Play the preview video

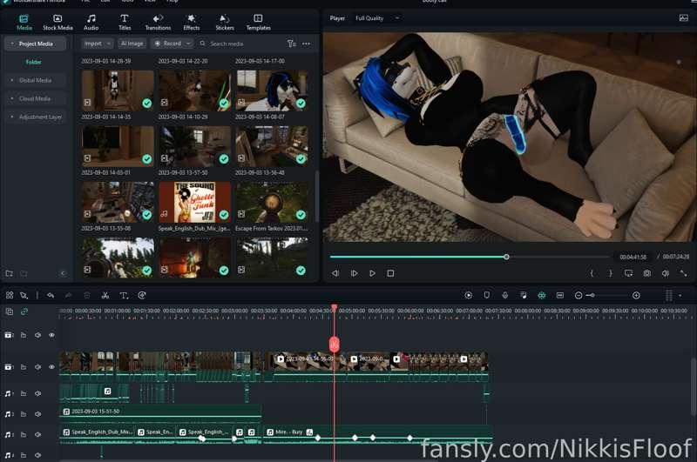coord(373,273)
